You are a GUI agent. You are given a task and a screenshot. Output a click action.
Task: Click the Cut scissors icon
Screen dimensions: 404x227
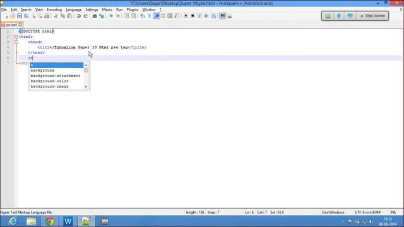pos(56,16)
